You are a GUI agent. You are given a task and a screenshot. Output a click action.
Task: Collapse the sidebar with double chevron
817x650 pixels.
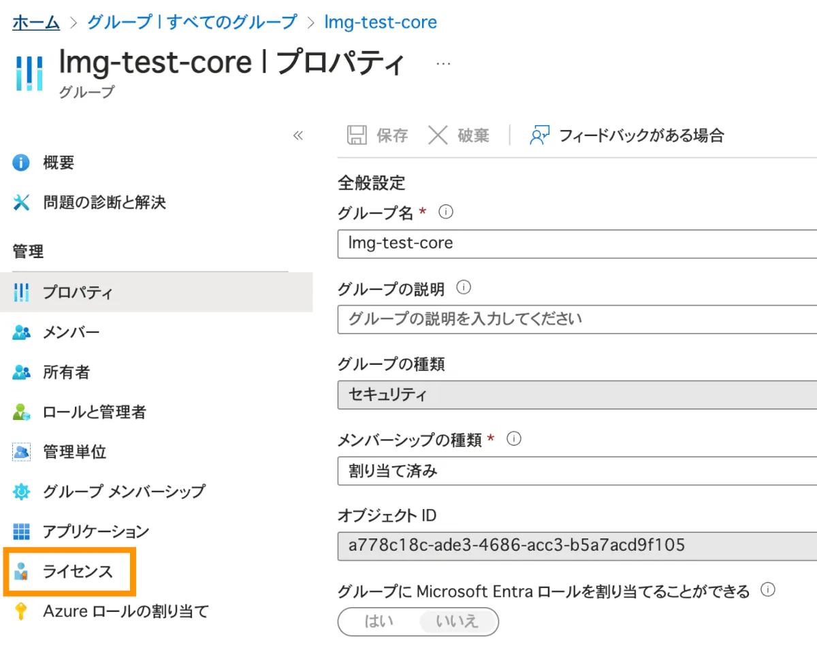(298, 135)
